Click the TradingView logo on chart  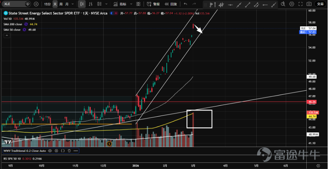point(8,142)
